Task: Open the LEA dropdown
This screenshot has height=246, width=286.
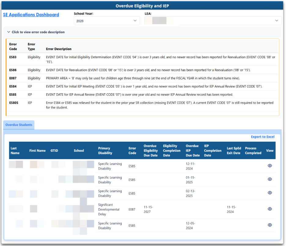Action: [x=212, y=21]
